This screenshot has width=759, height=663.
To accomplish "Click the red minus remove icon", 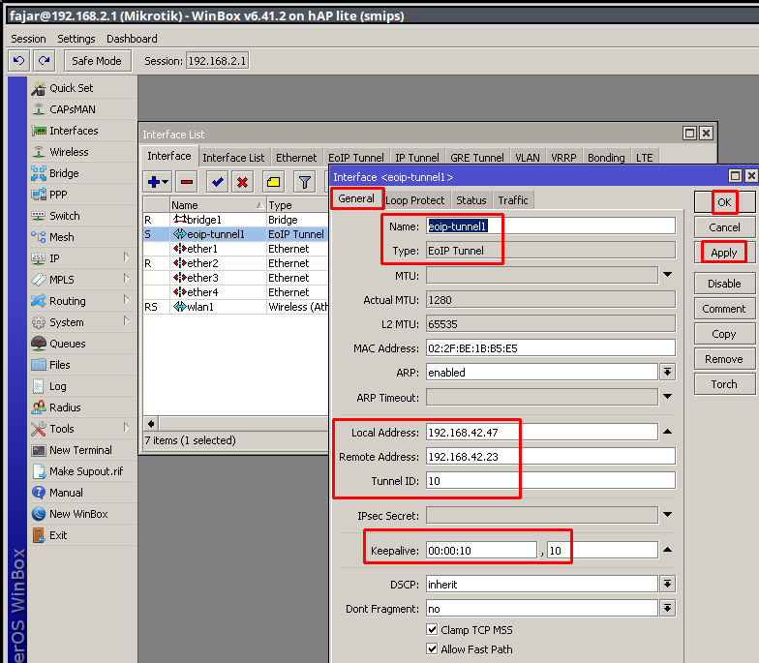I will coord(187,182).
